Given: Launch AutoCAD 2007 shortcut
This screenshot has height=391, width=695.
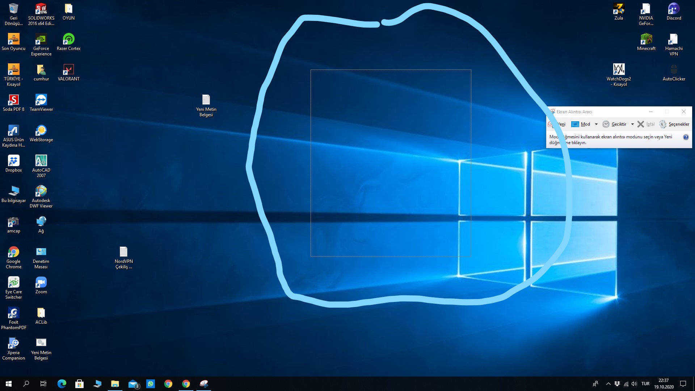Looking at the screenshot, I should tap(41, 166).
